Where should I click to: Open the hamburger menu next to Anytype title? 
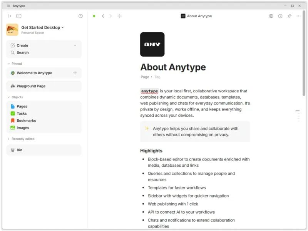(x=8, y=6)
